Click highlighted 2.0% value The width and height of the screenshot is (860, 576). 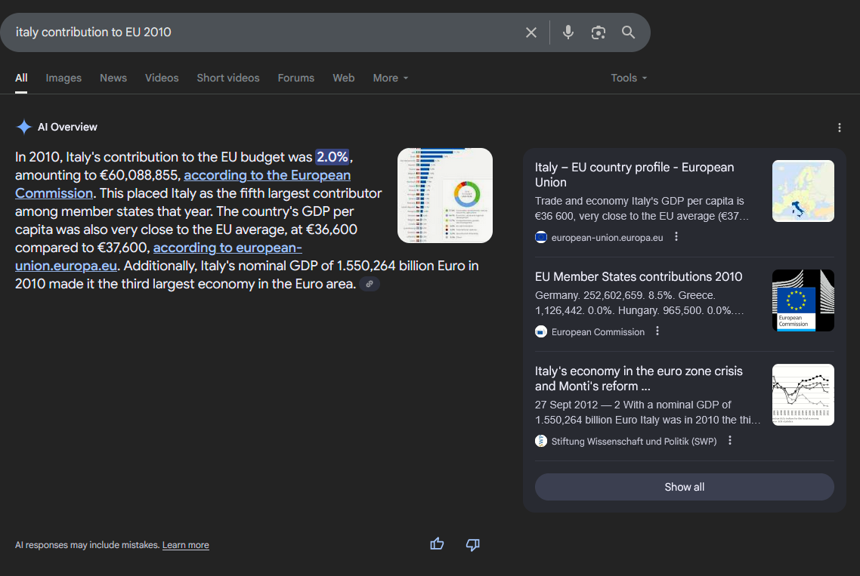click(x=333, y=157)
